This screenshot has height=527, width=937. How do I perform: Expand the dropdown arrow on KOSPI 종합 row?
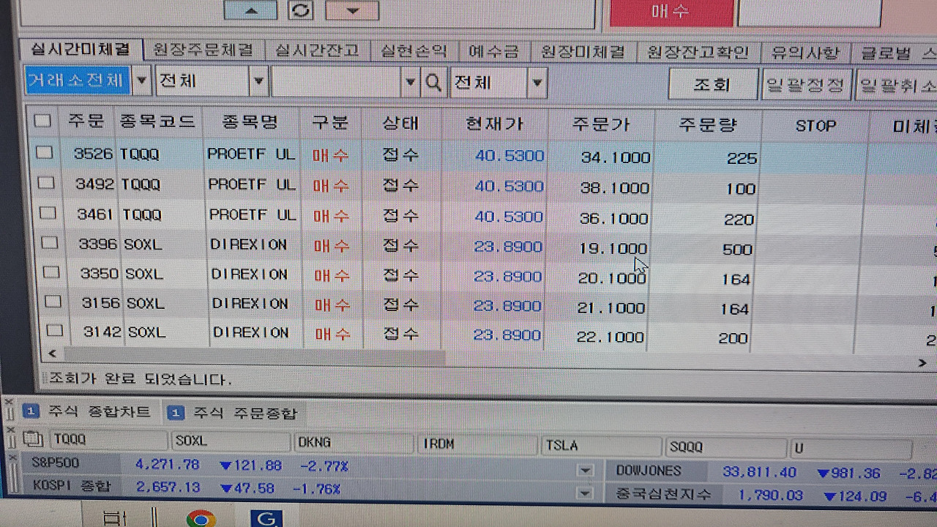[584, 493]
